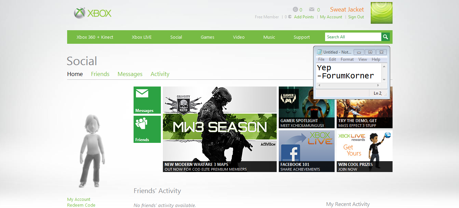Image resolution: width=459 pixels, height=208 pixels.
Task: Click the Xbox logo in the header
Action: point(93,13)
